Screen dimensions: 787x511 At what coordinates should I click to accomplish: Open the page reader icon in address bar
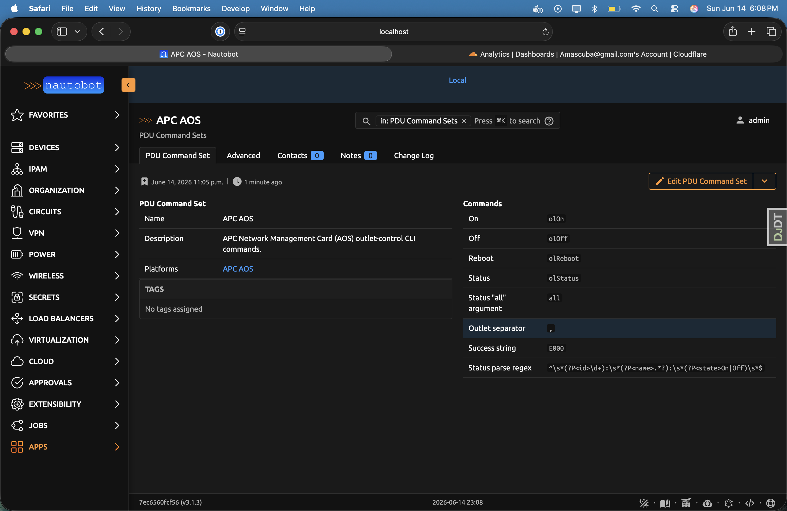coord(242,31)
